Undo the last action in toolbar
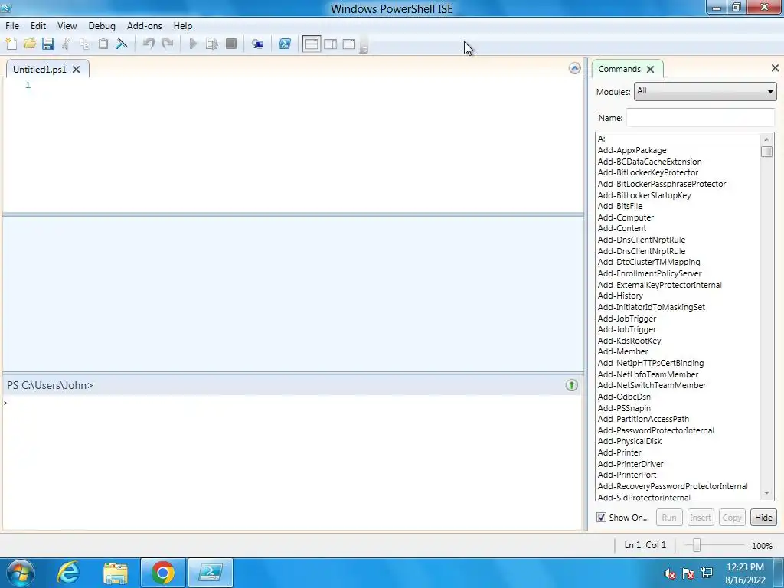Viewport: 784px width, 588px height. [149, 44]
